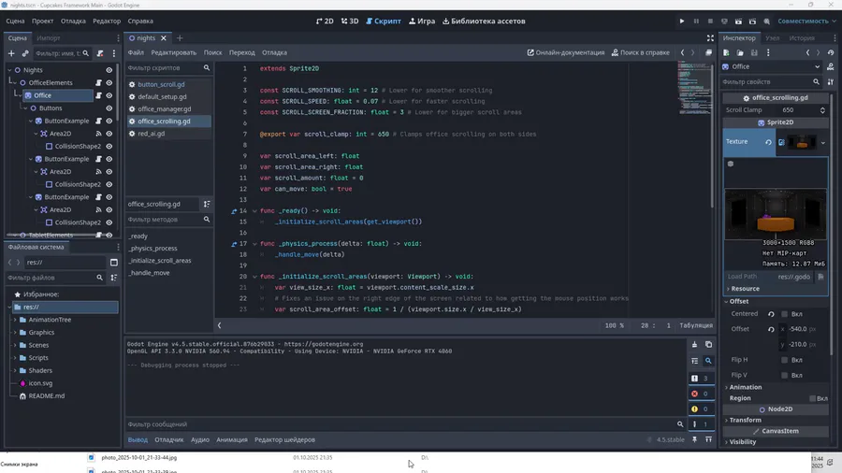
Task: Go to previous object in Inspector history
Action: [807, 52]
